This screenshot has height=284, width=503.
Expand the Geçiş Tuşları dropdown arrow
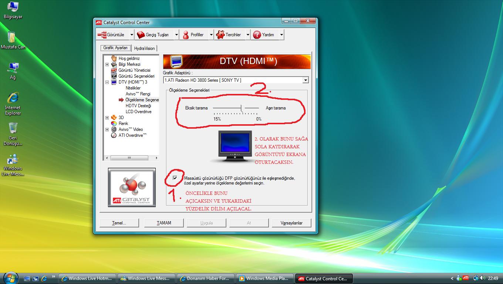point(176,35)
